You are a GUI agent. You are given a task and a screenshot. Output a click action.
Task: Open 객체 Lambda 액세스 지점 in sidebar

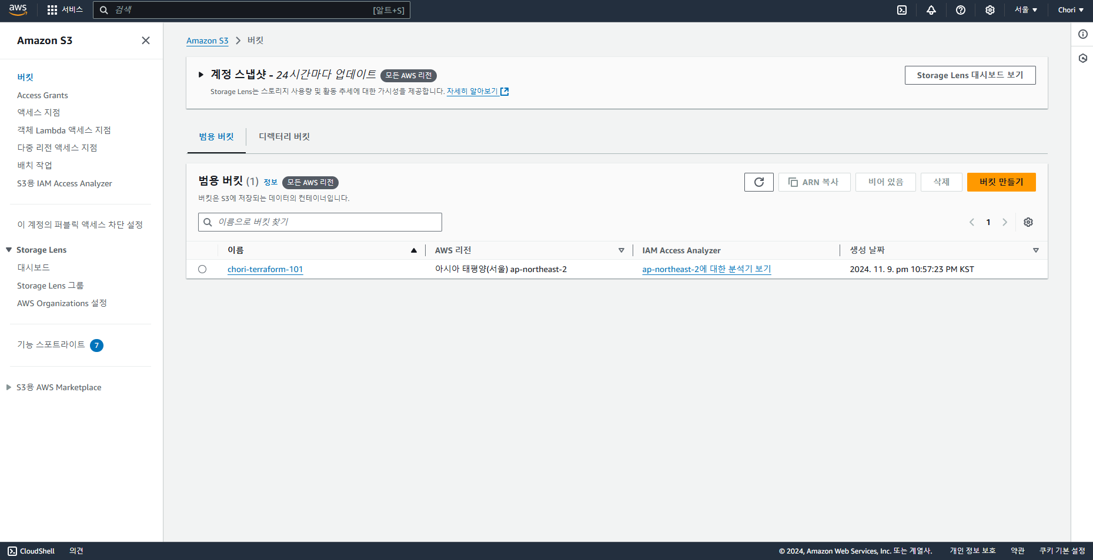(x=64, y=130)
